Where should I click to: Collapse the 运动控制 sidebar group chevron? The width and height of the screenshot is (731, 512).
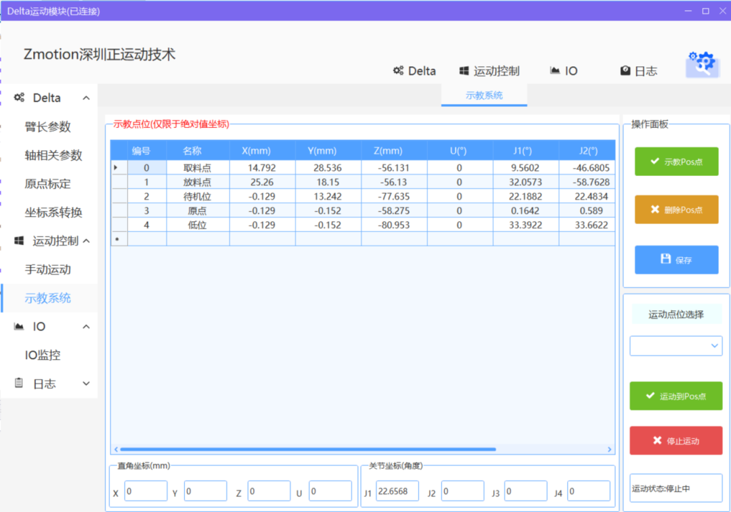click(x=86, y=241)
